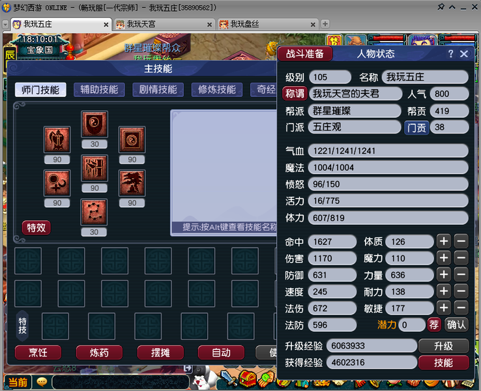
Task: Pin the game client window on top
Action: [x=441, y=7]
